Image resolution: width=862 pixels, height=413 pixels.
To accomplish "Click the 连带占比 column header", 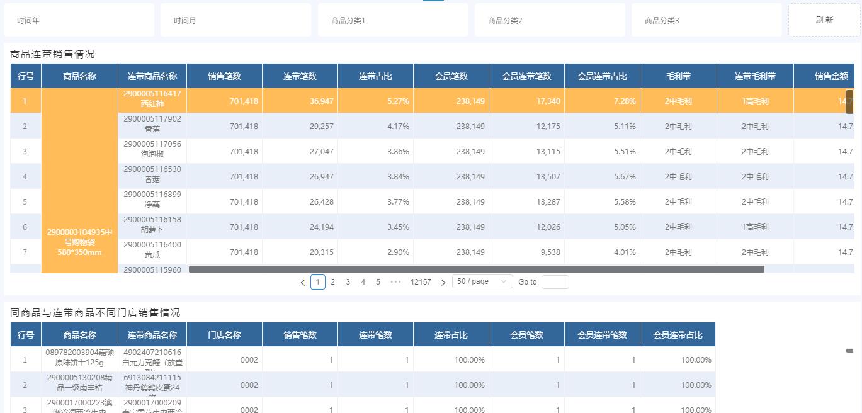I will [375, 75].
